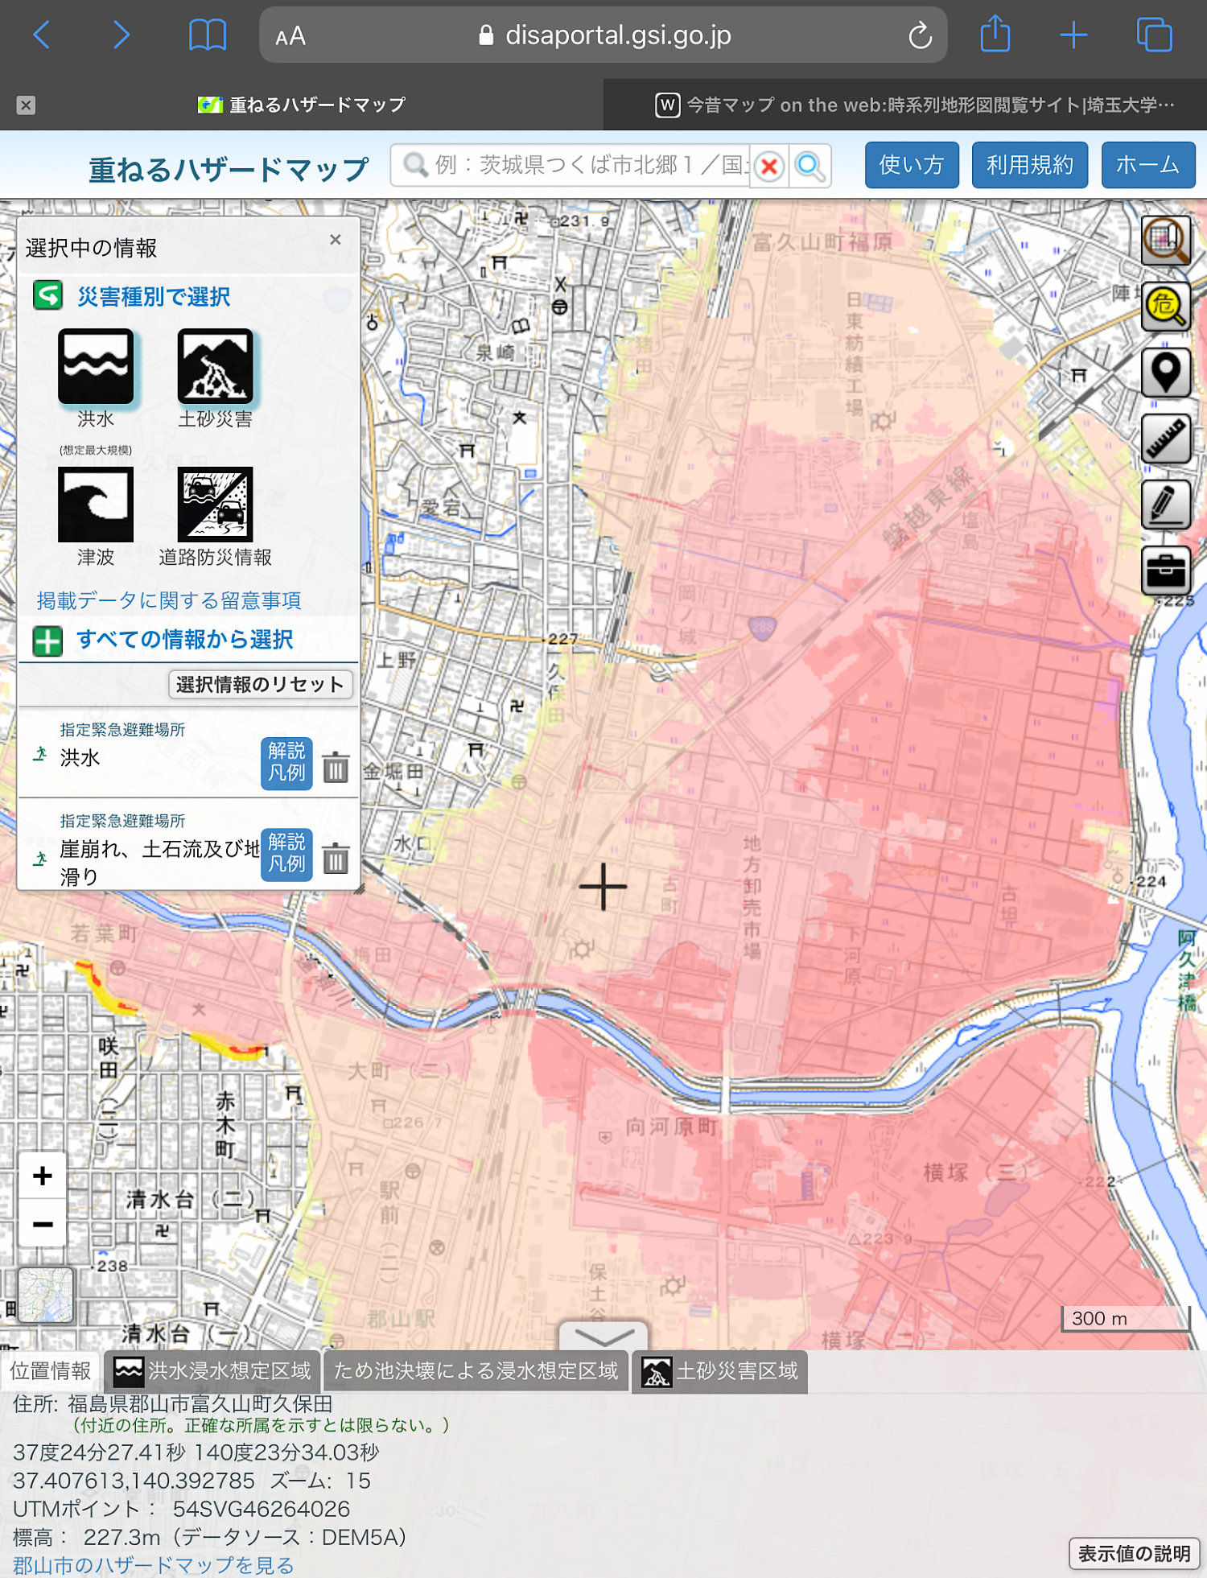Screen dimensions: 1207x1578
Task: Select the 津波 tsunami hazard icon
Action: coord(96,505)
